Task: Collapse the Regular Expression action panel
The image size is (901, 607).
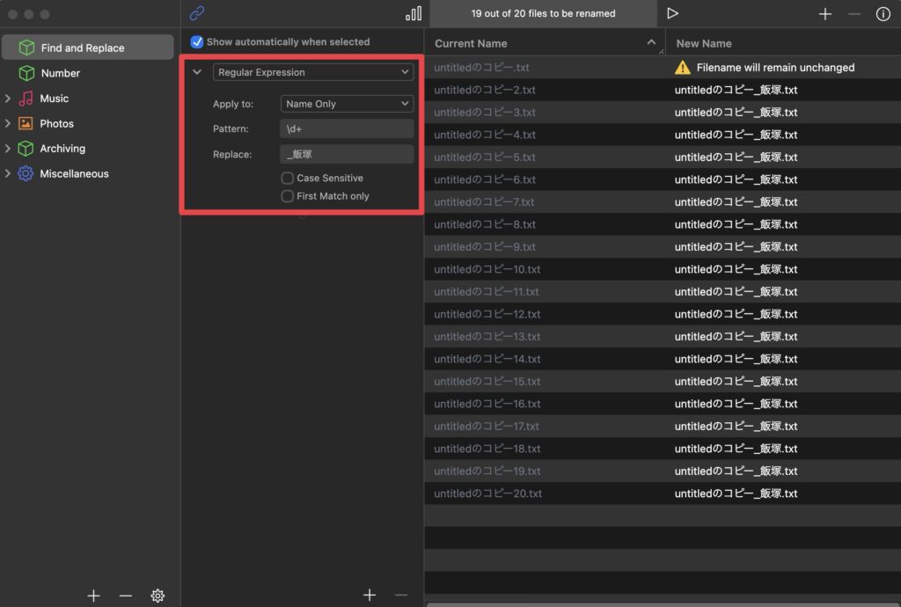Action: point(197,72)
